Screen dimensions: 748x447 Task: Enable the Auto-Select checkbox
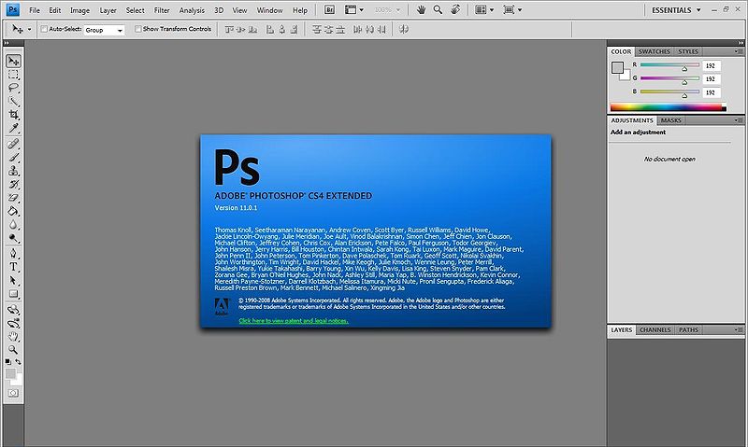[x=44, y=29]
